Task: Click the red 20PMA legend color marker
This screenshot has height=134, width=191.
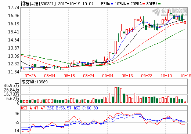Action: pos(144,4)
